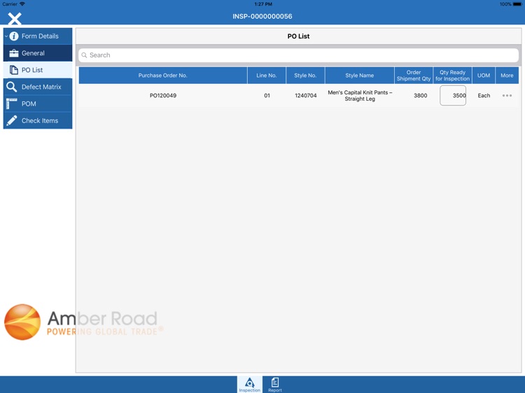525x393 pixels.
Task: Click the search magnifier icon in the field
Action: point(85,55)
